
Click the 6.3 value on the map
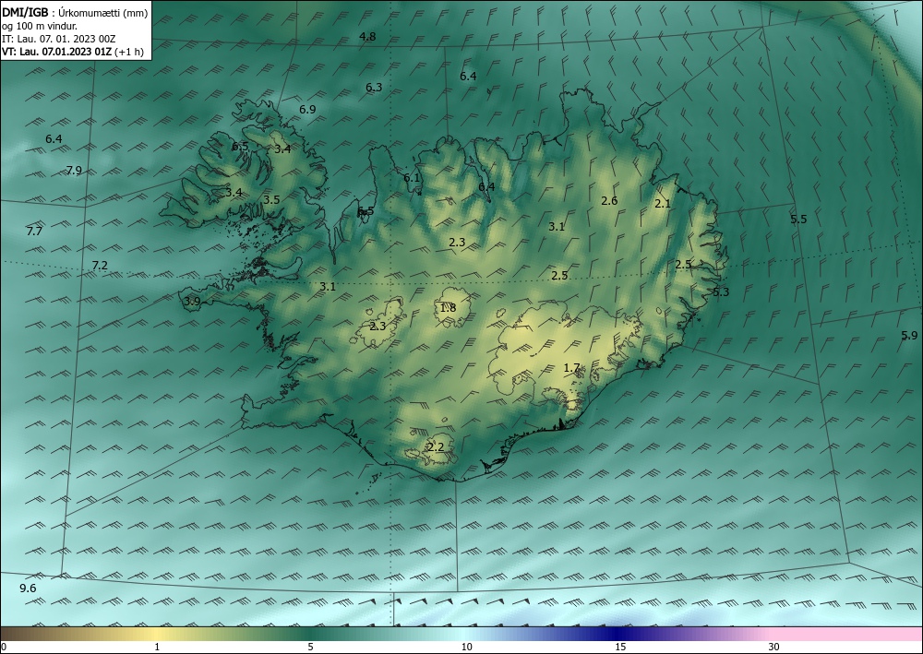374,87
